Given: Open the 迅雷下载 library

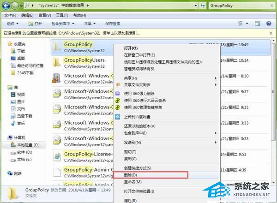Looking at the screenshot, I should [22, 116].
